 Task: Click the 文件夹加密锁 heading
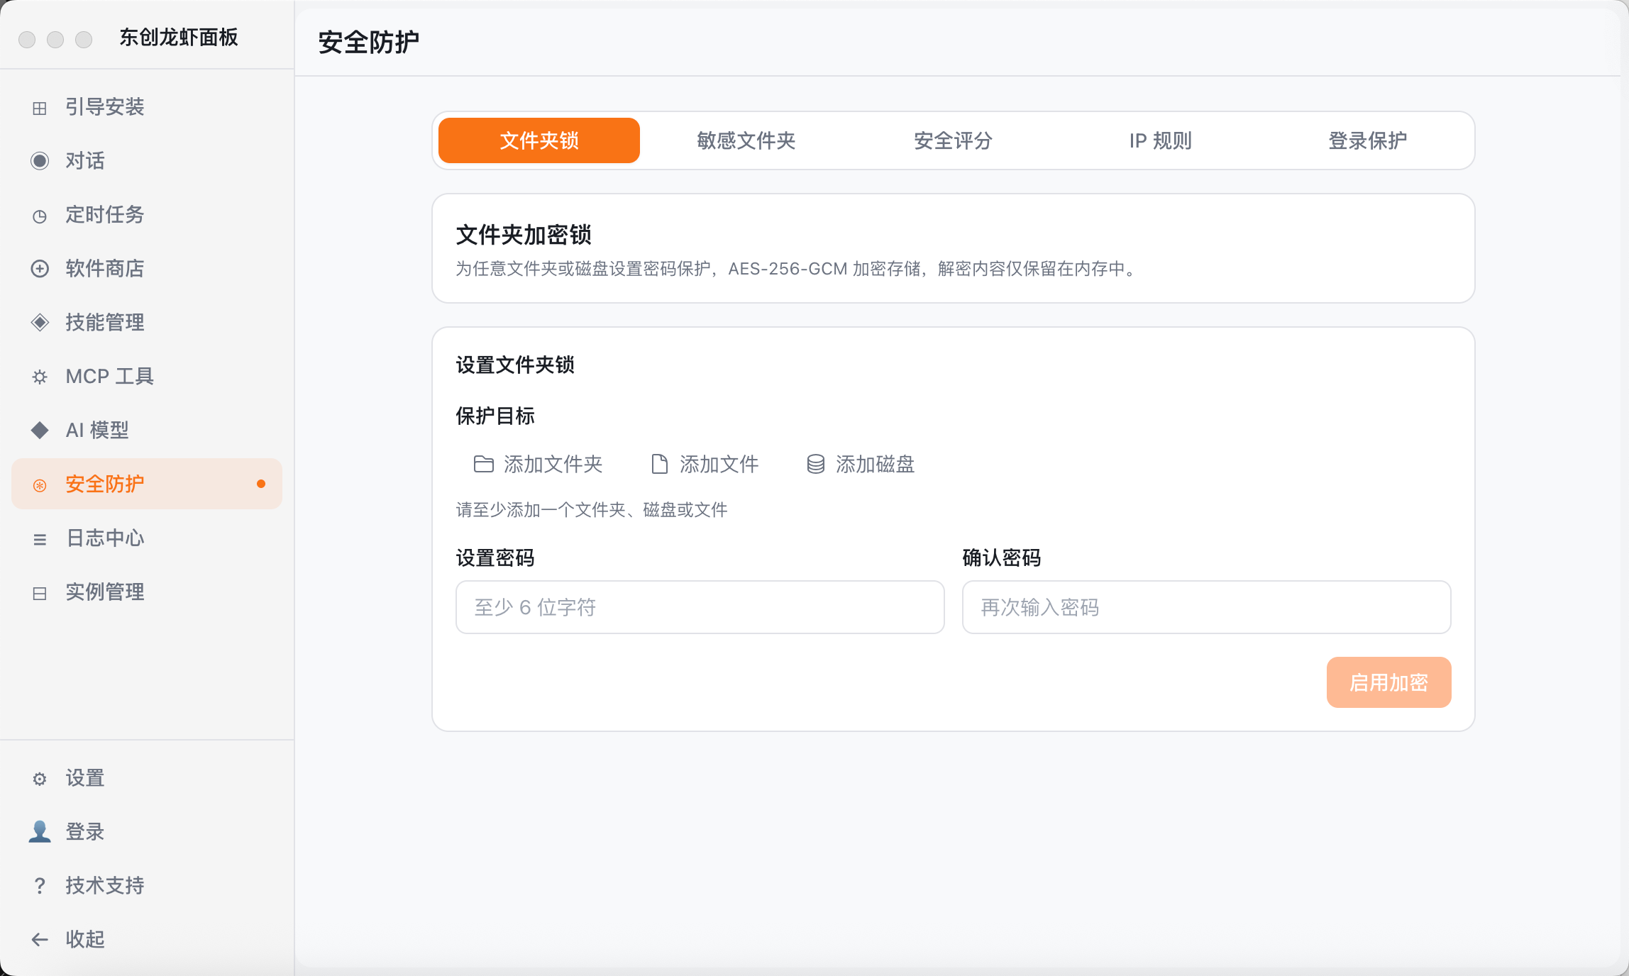point(524,235)
